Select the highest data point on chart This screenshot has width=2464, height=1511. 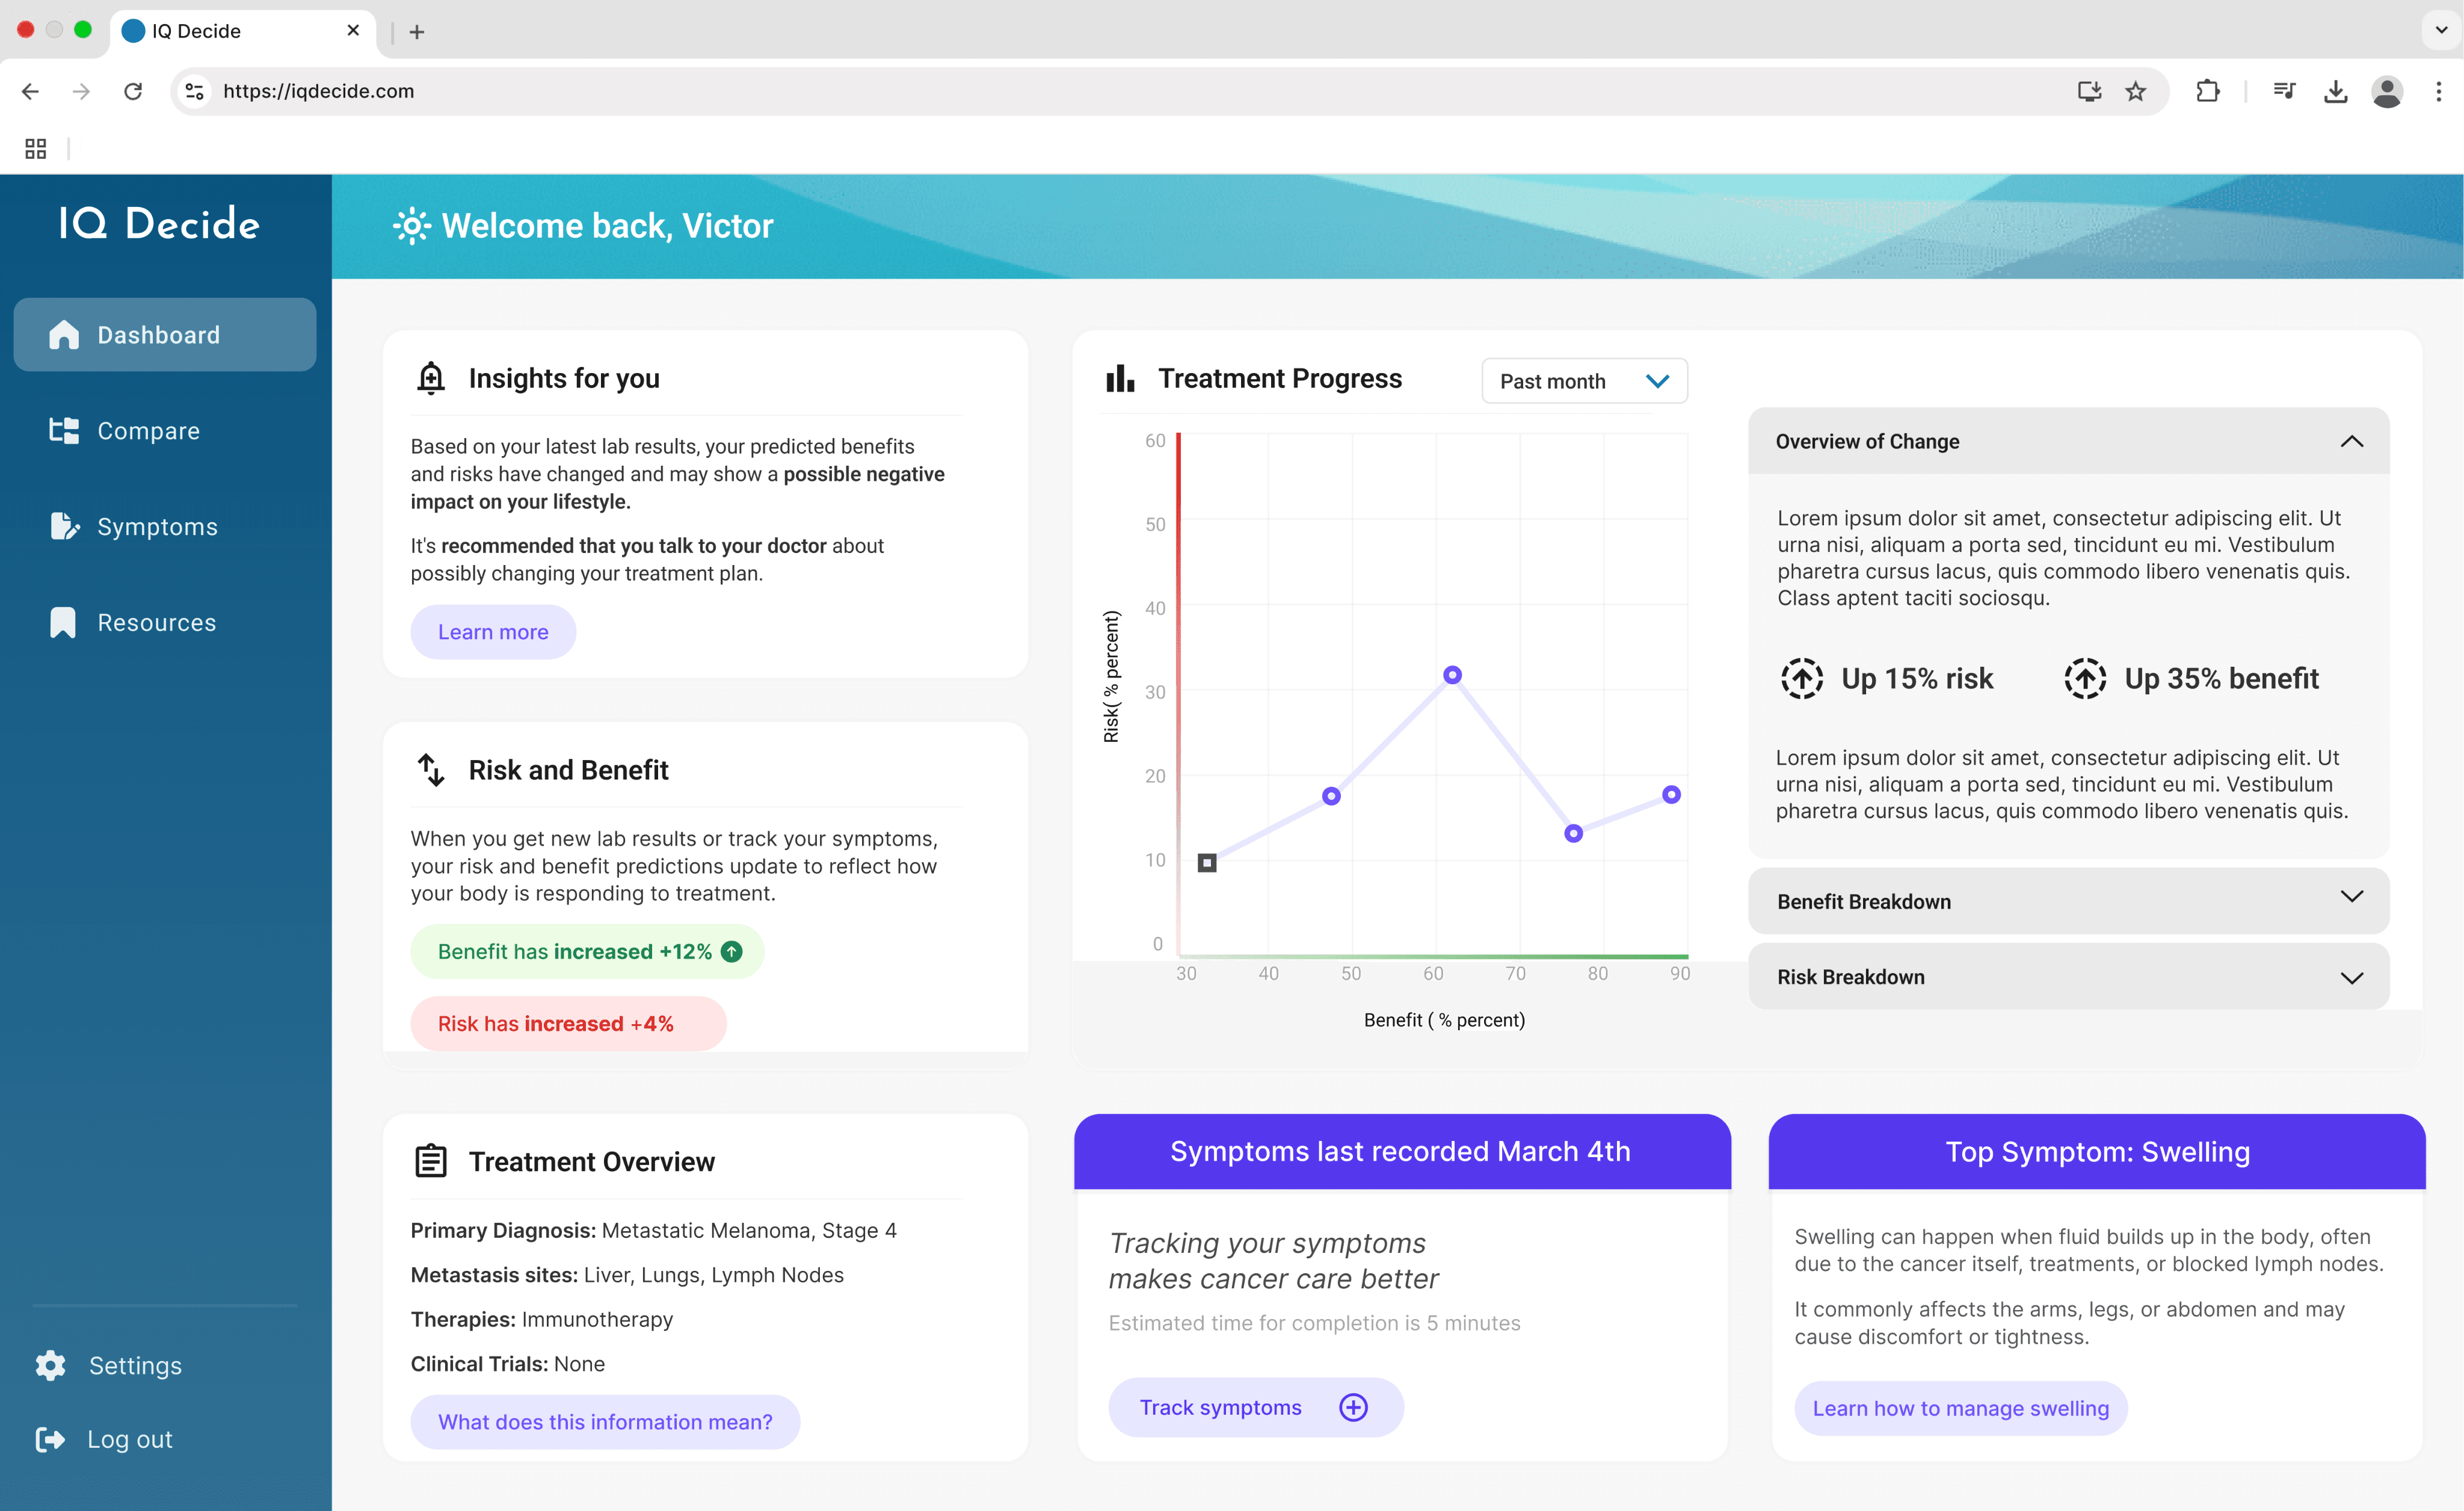1452,675
